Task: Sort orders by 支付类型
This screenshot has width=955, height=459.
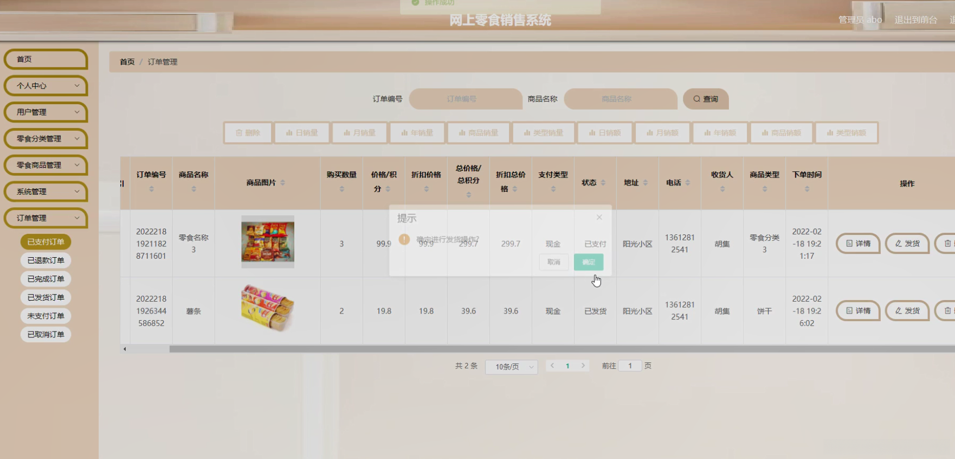Action: click(553, 189)
